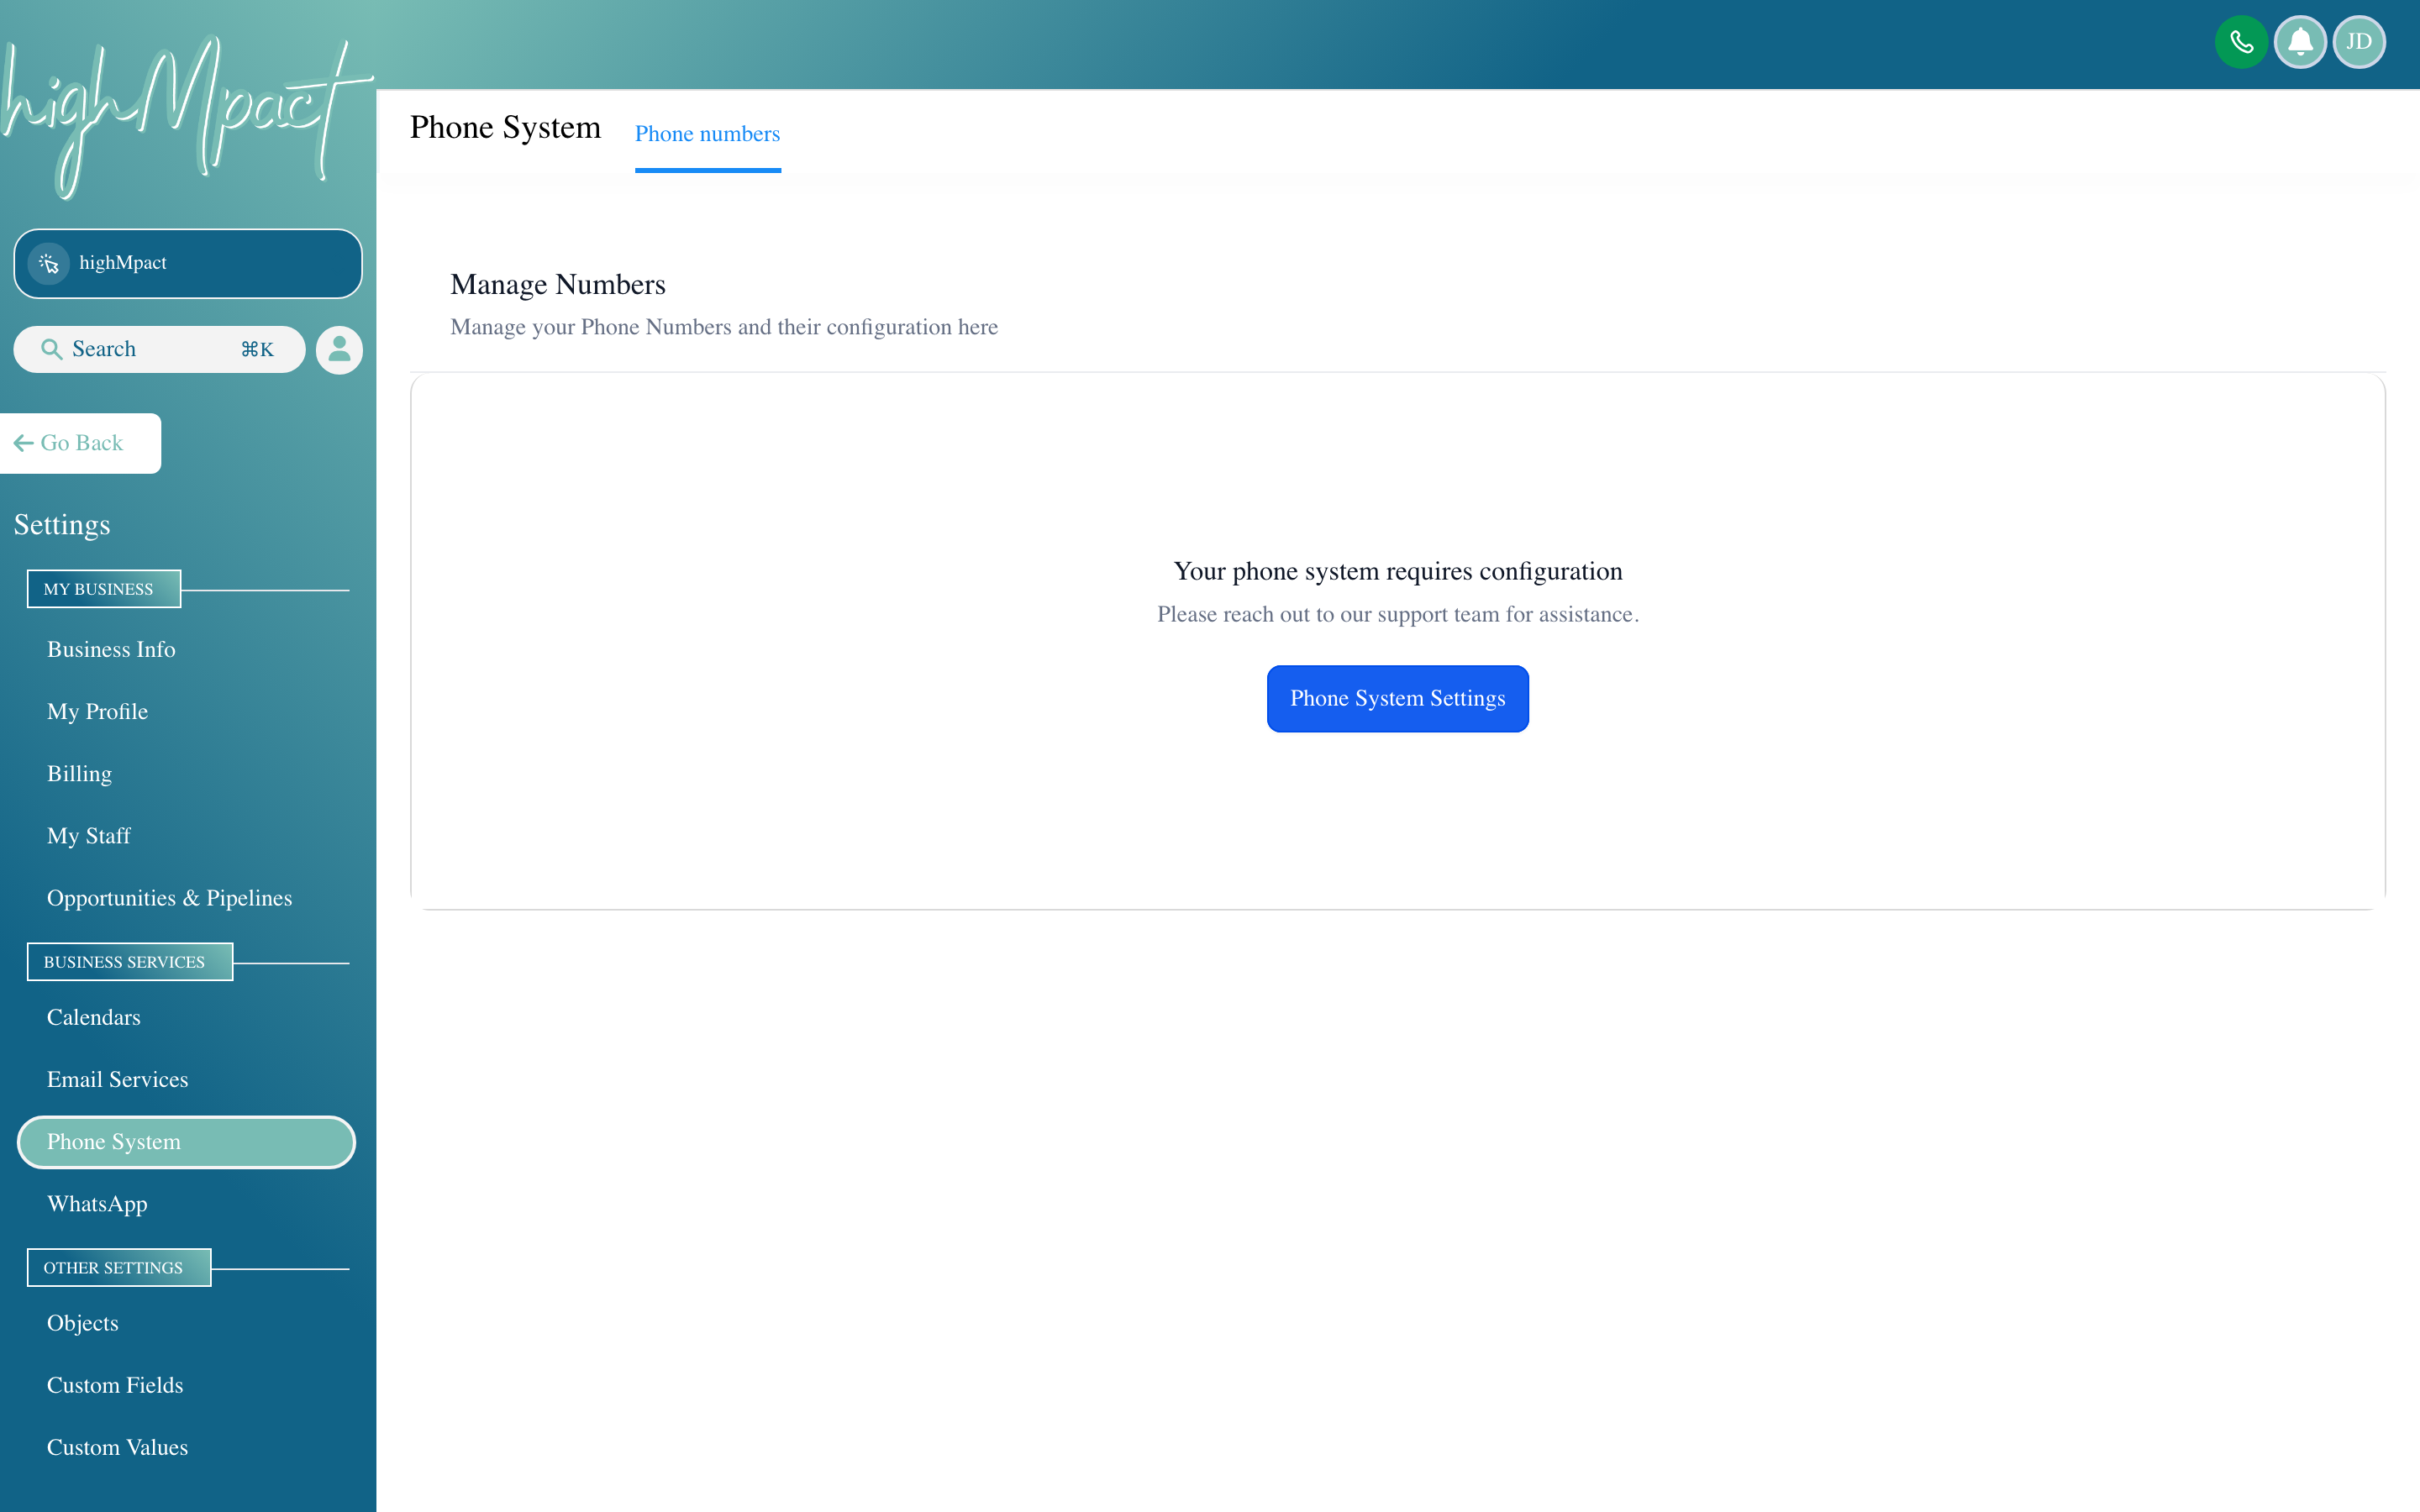The height and width of the screenshot is (1512, 2420).
Task: Click BUSINESS SERVICES section label
Action: [x=129, y=962]
